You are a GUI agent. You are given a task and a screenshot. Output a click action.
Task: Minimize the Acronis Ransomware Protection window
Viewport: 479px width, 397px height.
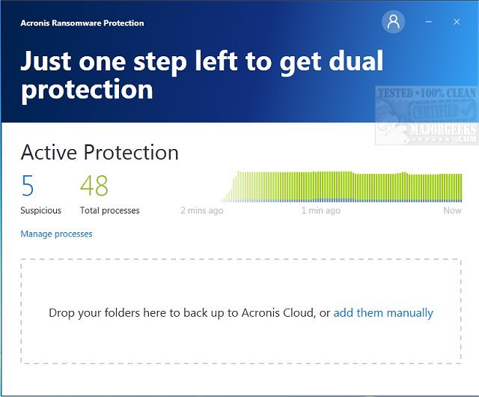coord(430,22)
